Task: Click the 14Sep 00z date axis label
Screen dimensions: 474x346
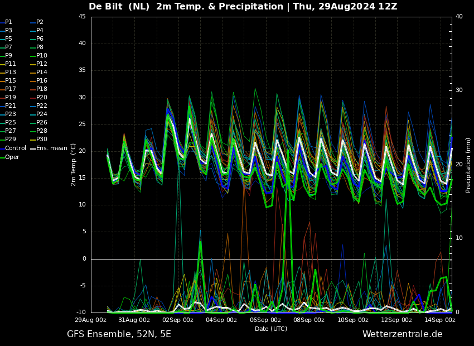Action: 440,320
